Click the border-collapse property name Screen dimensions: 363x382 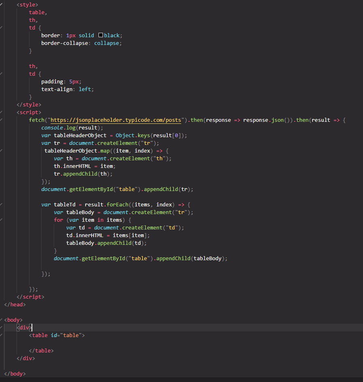pos(65,43)
